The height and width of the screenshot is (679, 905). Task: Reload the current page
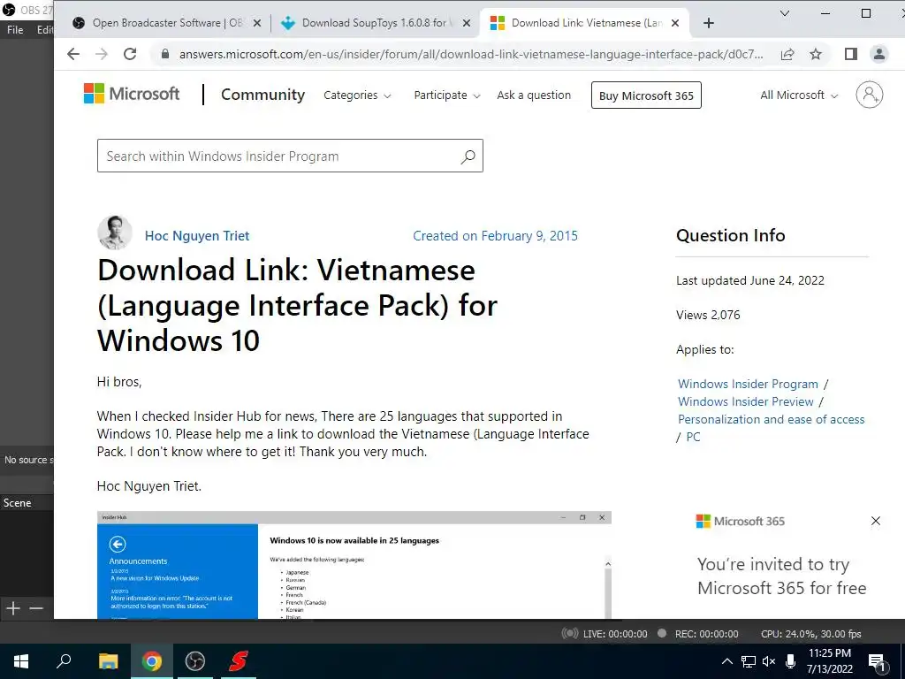(131, 54)
